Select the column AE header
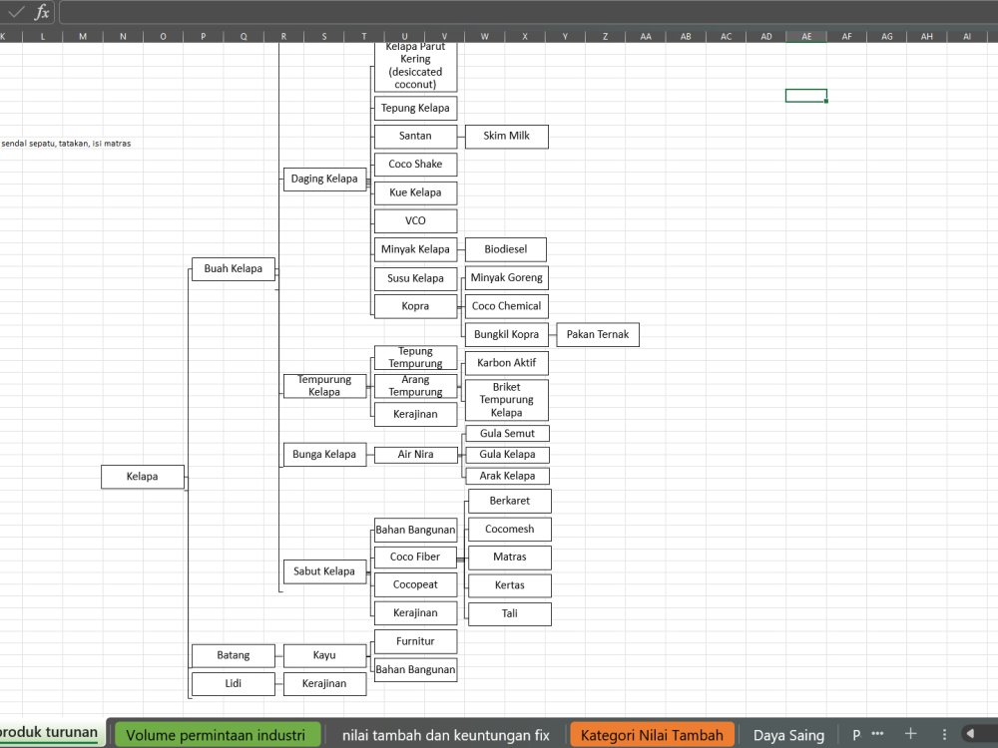Screen dimensions: 998x748 tap(806, 36)
